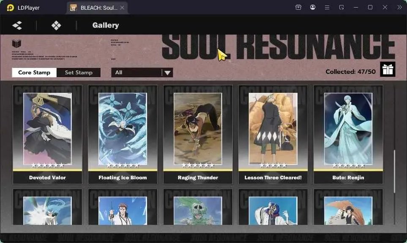
Task: Open the All filter dropdown
Action: click(142, 73)
